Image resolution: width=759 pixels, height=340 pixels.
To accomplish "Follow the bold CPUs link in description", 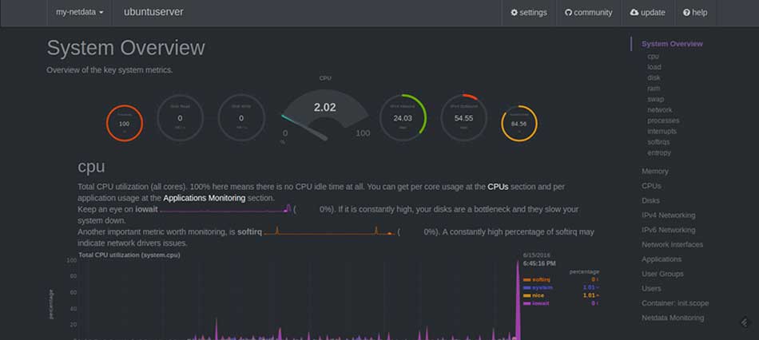I will point(498,187).
